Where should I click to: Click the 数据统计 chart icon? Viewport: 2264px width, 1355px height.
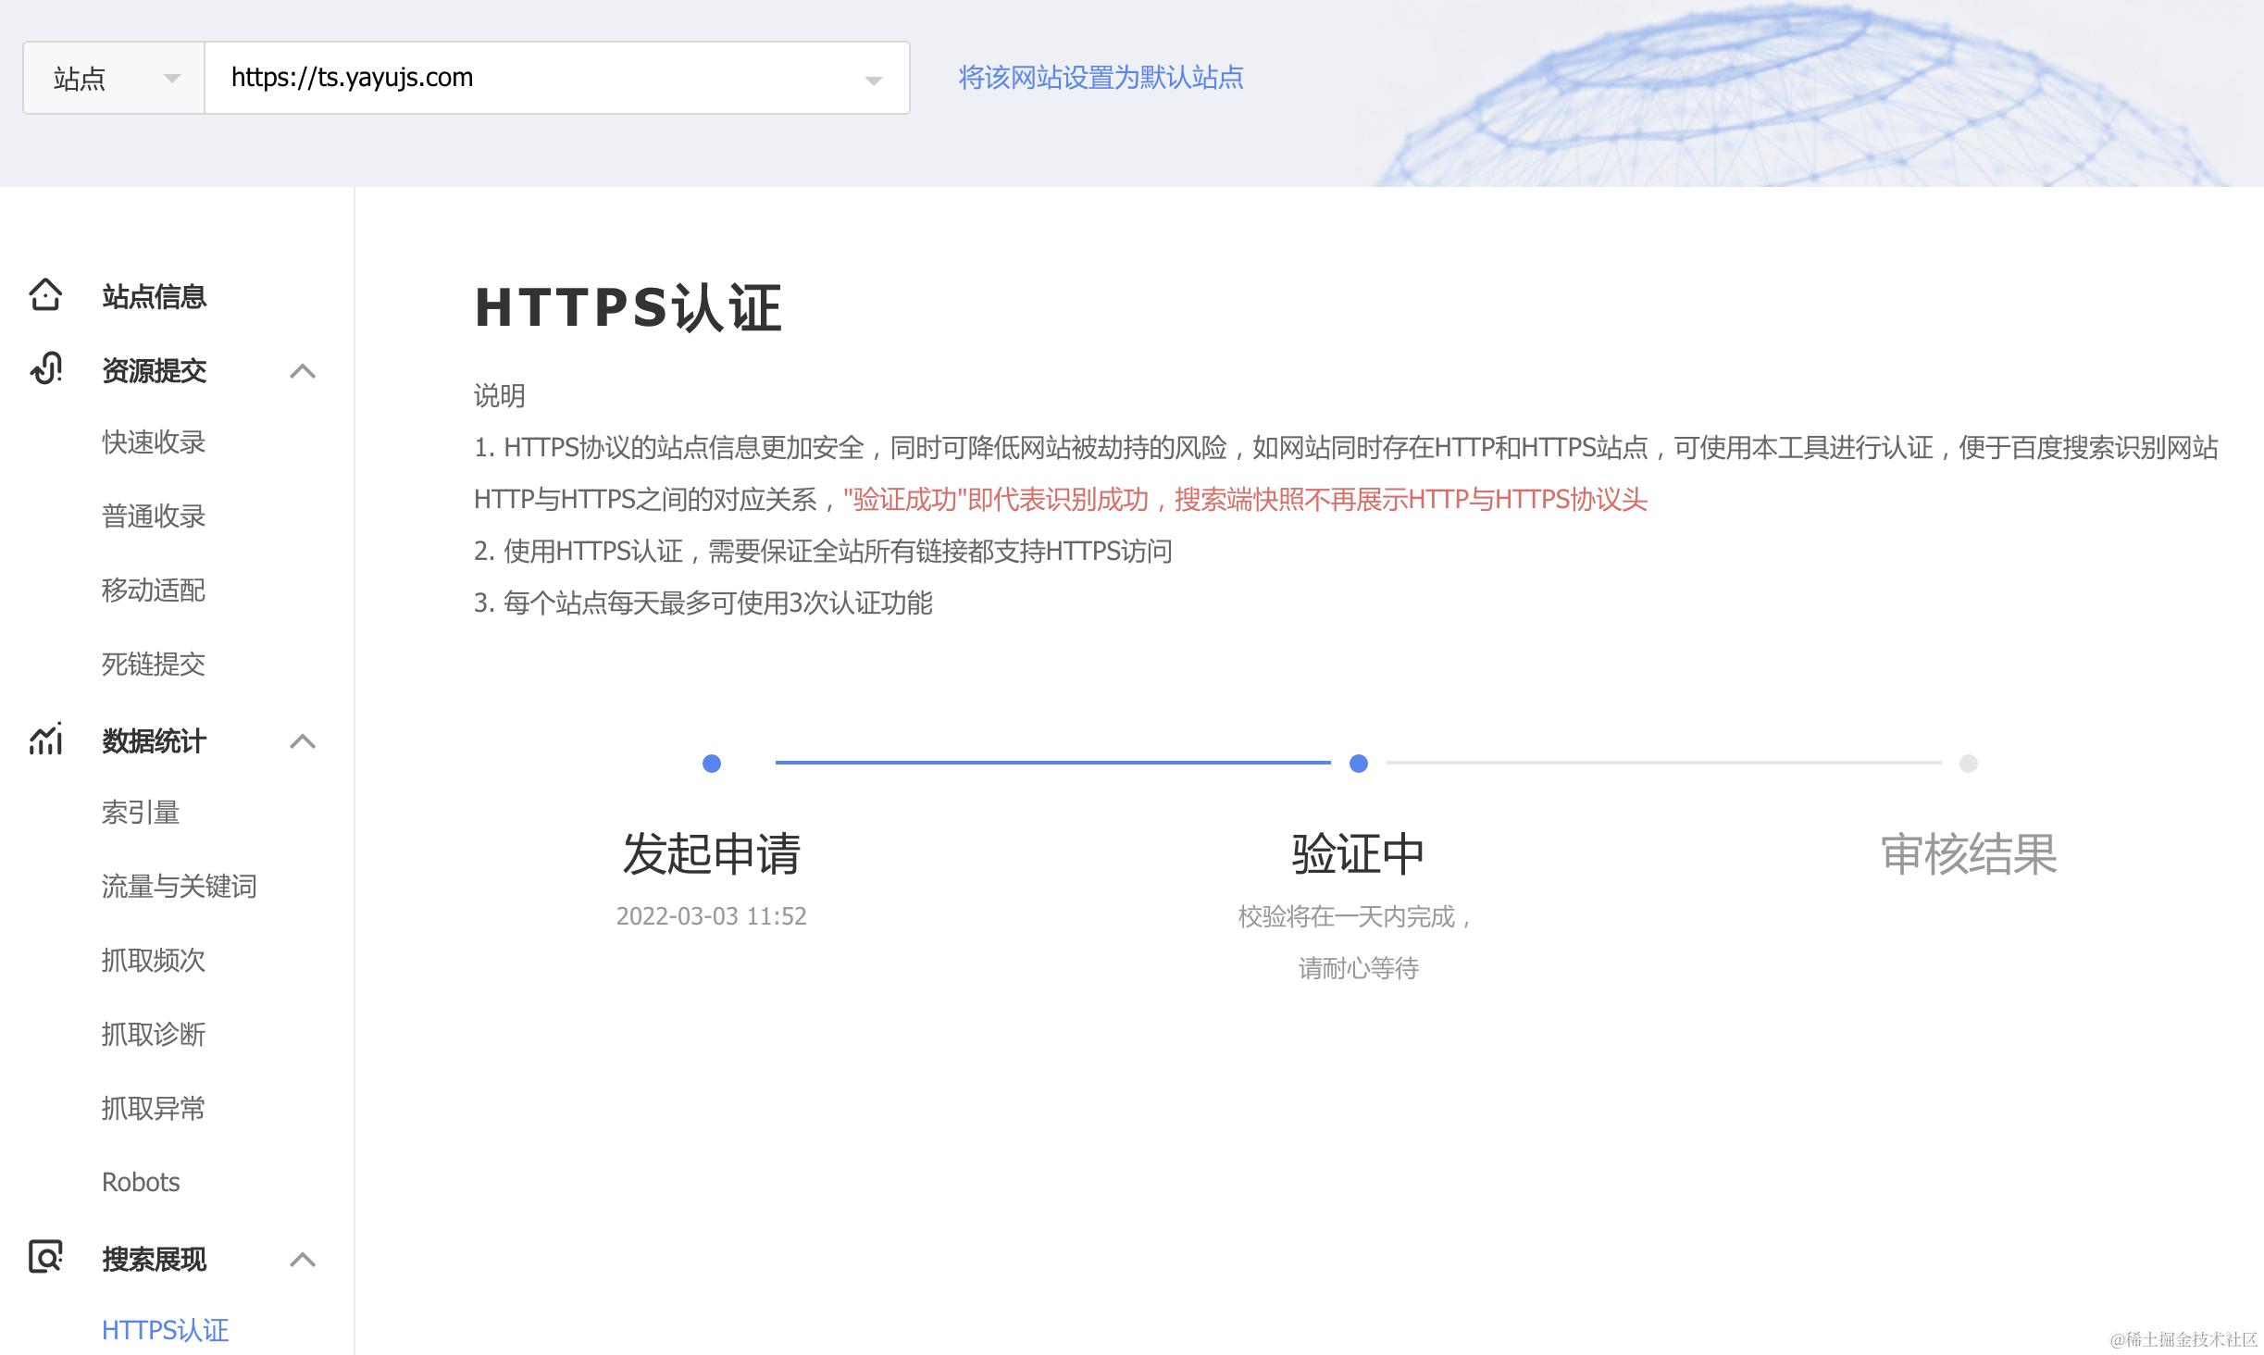[45, 740]
